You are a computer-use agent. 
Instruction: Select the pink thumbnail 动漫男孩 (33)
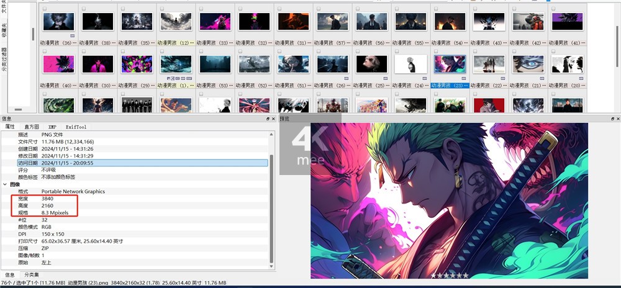(215, 21)
